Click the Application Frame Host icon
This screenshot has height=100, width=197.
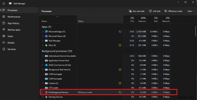[x=46, y=61]
